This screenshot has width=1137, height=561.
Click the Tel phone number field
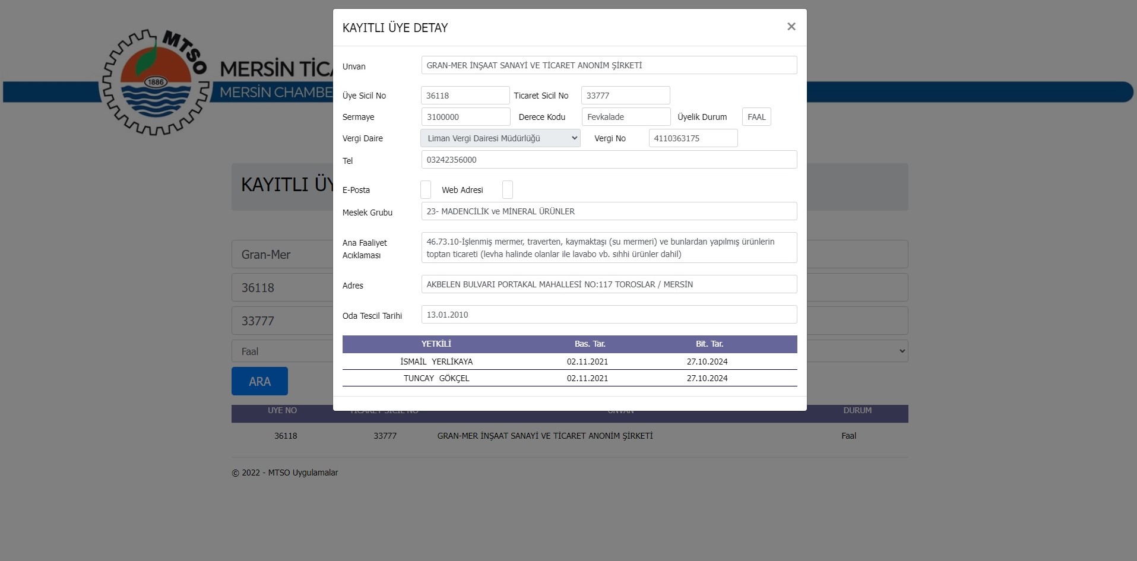click(x=609, y=160)
